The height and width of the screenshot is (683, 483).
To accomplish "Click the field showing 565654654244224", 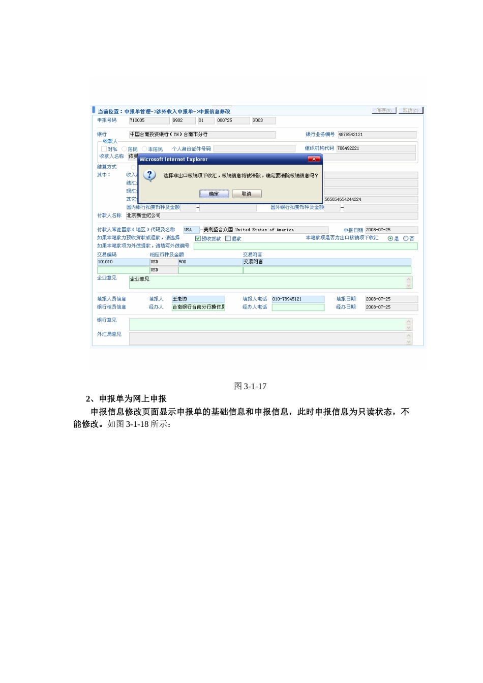I will point(371,199).
